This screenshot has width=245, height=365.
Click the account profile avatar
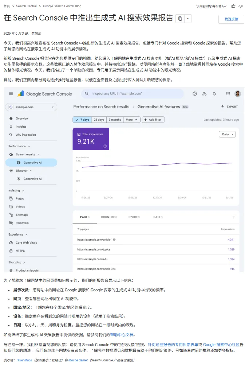pyautogui.click(x=238, y=94)
